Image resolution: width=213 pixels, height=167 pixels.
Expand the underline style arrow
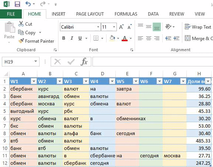[86, 38]
